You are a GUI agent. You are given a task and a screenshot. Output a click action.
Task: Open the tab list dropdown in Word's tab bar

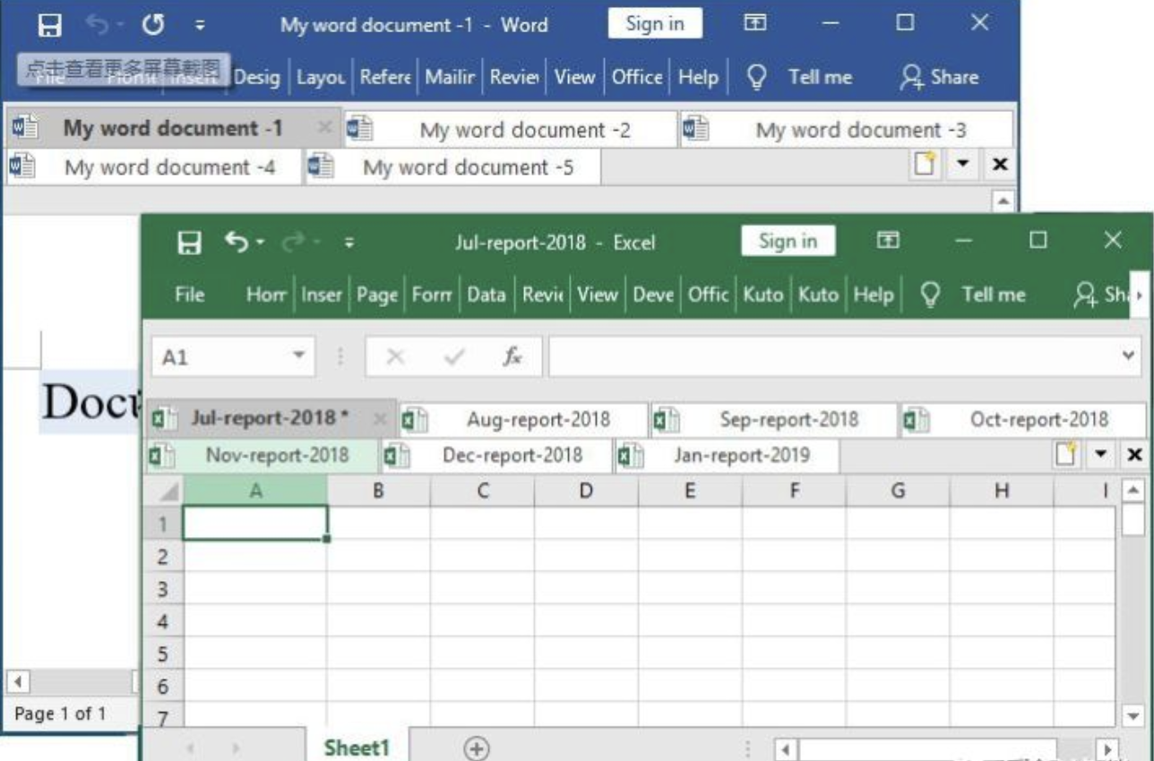point(964,165)
